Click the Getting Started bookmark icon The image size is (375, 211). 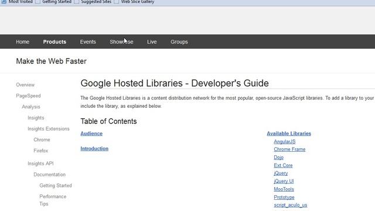coord(37,2)
